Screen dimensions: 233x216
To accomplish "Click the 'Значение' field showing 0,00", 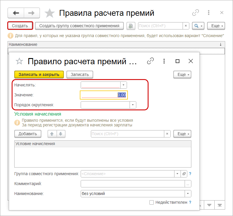I will pyautogui.click(x=104, y=95).
